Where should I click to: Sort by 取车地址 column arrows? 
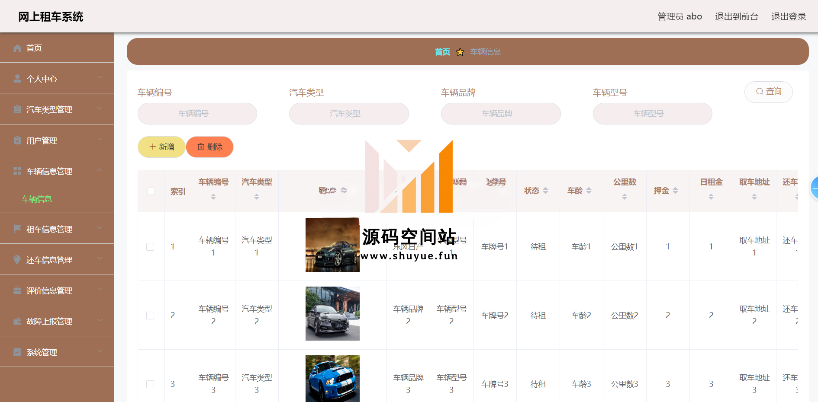click(x=754, y=197)
